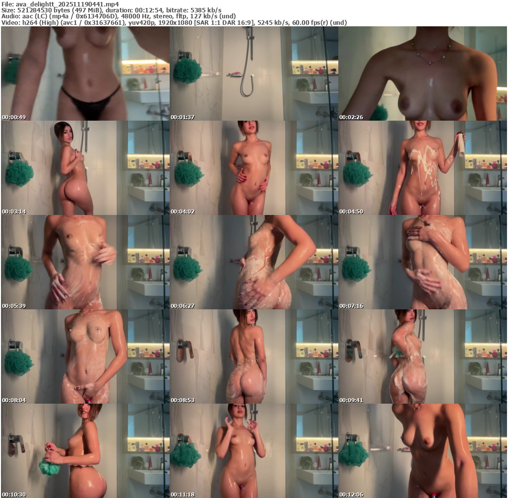Select the Size and duration info line
This screenshot has width=508, height=498.
click(x=111, y=10)
